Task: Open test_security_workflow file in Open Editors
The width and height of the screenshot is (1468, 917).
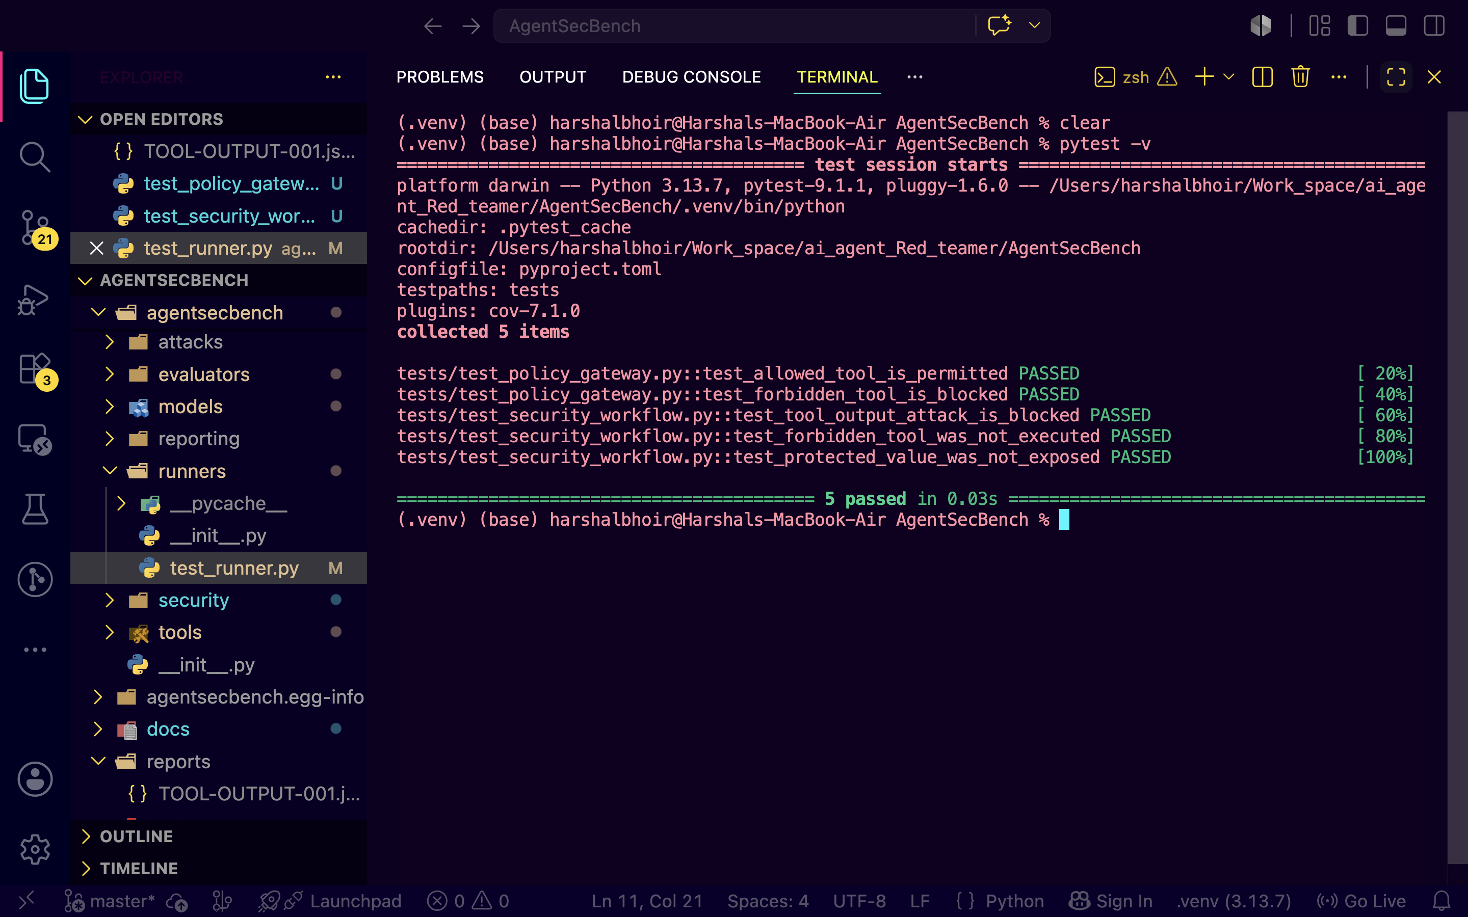Action: [218, 216]
